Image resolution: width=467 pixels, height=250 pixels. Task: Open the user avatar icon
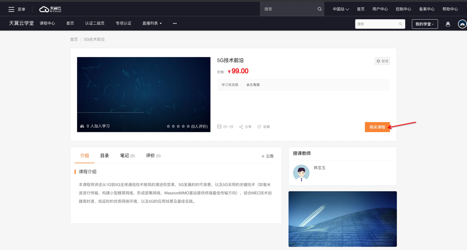462,24
